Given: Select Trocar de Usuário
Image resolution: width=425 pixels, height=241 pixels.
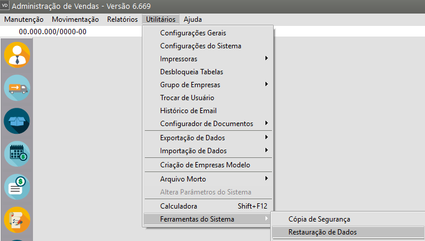Looking at the screenshot, I should click(x=187, y=98).
